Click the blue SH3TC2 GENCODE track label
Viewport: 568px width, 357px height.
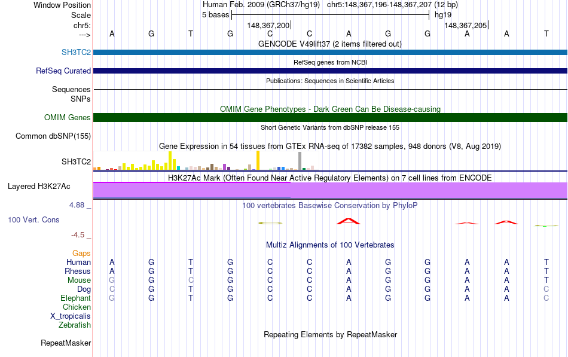click(76, 52)
